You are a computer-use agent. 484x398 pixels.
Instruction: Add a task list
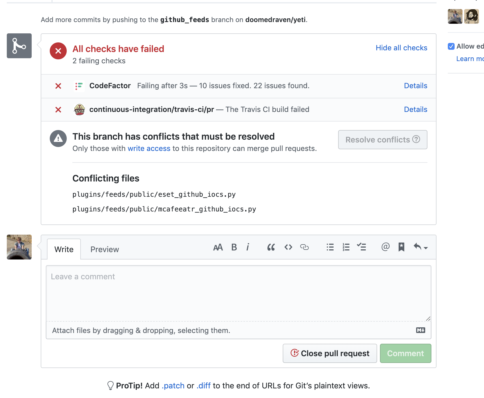pyautogui.click(x=362, y=247)
